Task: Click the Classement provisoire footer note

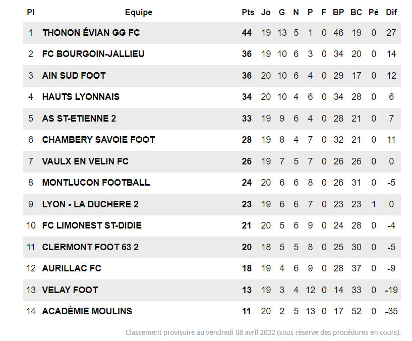Action: tap(263, 332)
